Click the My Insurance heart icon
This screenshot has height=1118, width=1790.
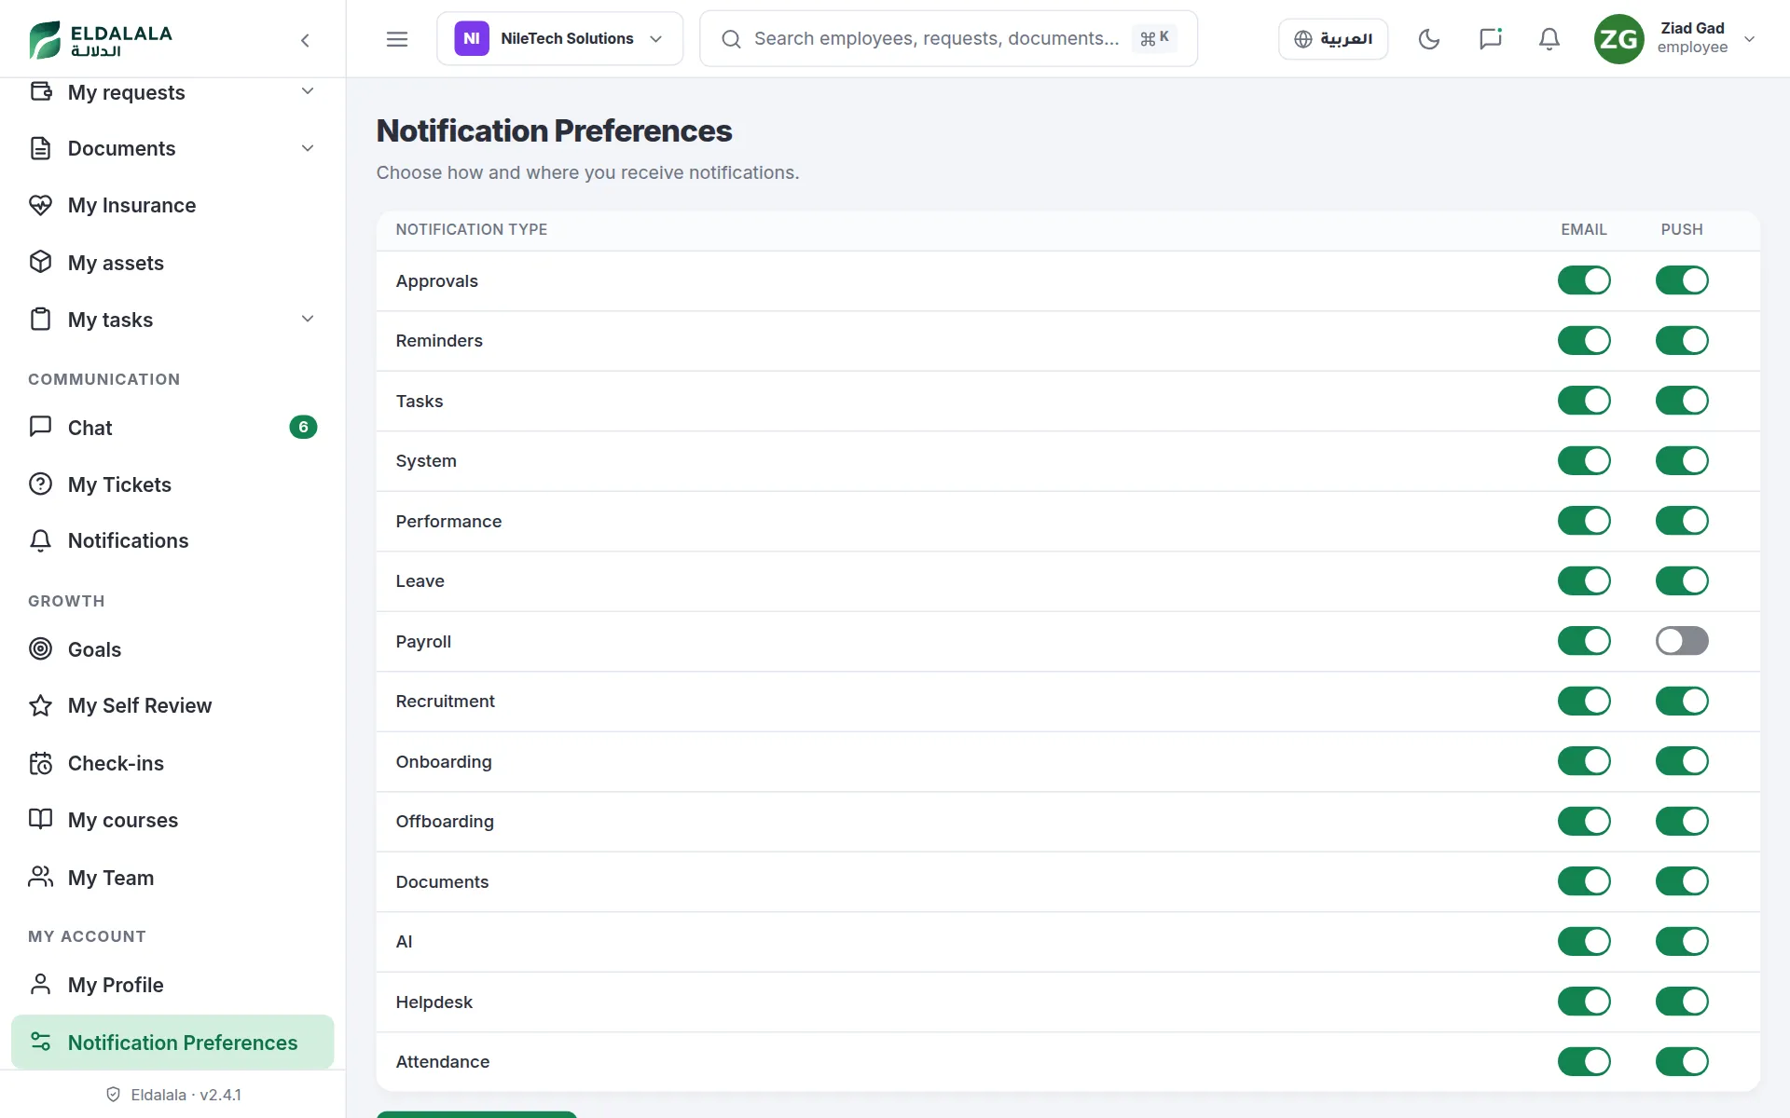tap(40, 205)
